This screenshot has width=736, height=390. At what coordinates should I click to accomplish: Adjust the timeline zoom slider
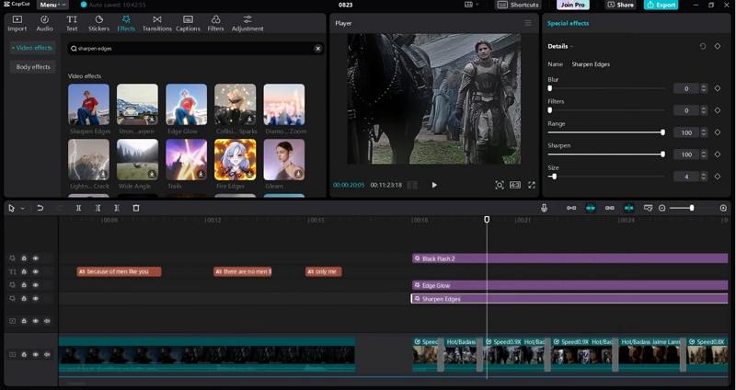[693, 208]
